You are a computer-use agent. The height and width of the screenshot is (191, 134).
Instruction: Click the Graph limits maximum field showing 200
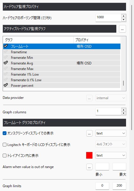[119, 186]
